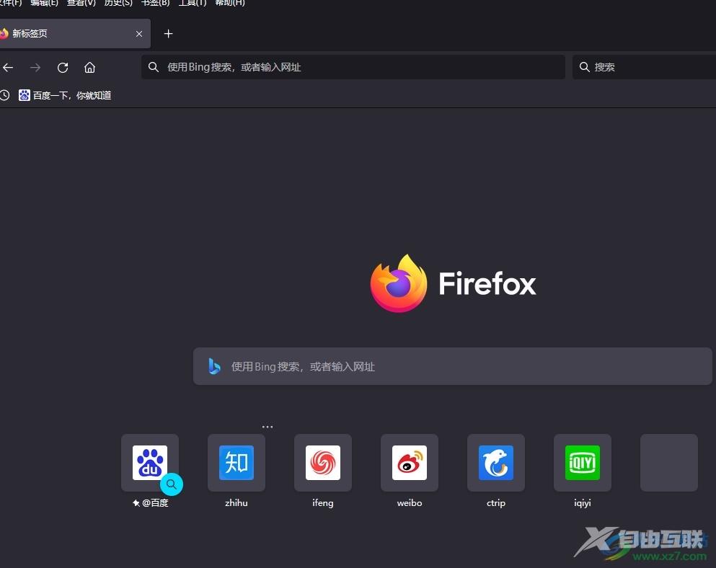
Task: Open the ctrip shortcut tile
Action: (496, 463)
